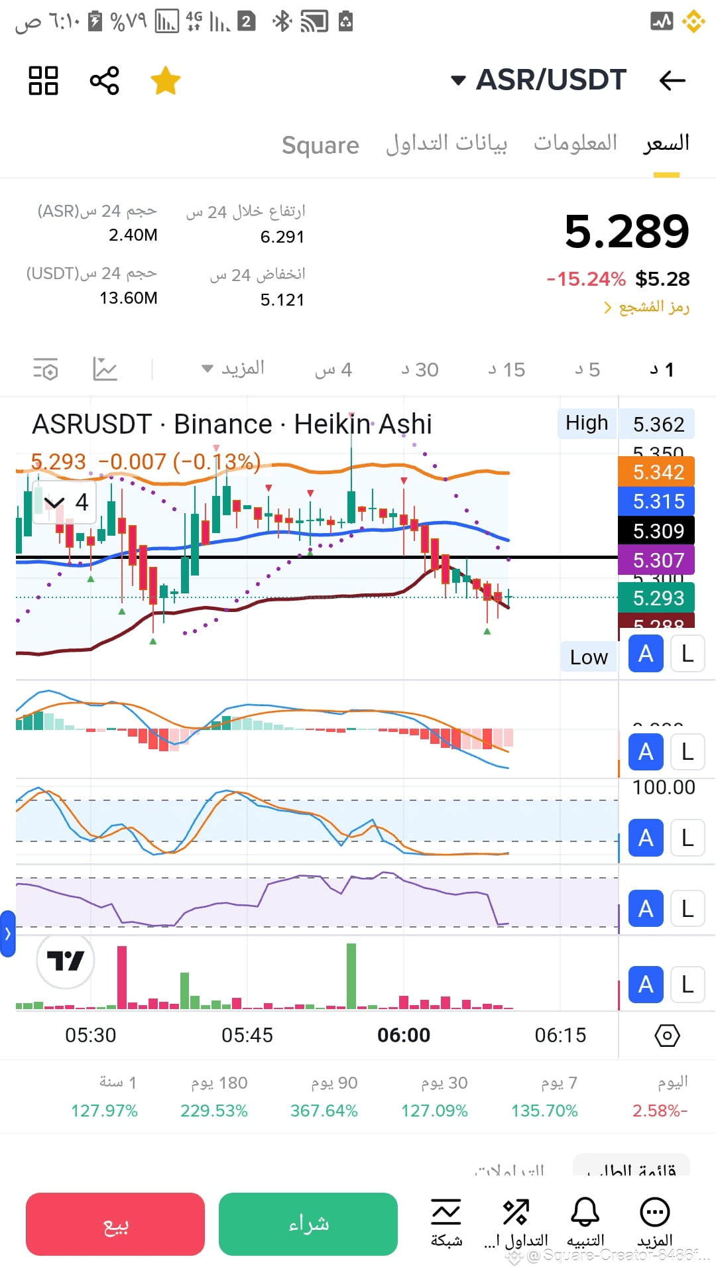
Task: Open the المزيد more options icon
Action: coord(655,1223)
